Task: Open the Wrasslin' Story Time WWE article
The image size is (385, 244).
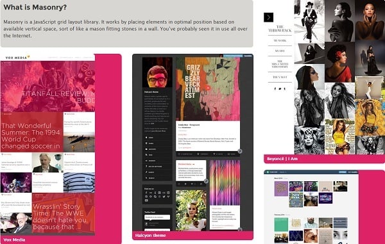Action: pyautogui.click(x=64, y=213)
